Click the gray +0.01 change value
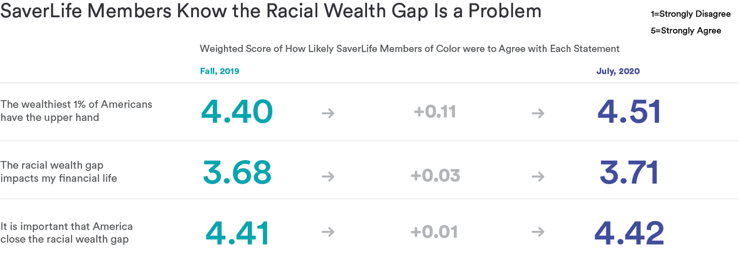The width and height of the screenshot is (739, 254). pos(435,232)
